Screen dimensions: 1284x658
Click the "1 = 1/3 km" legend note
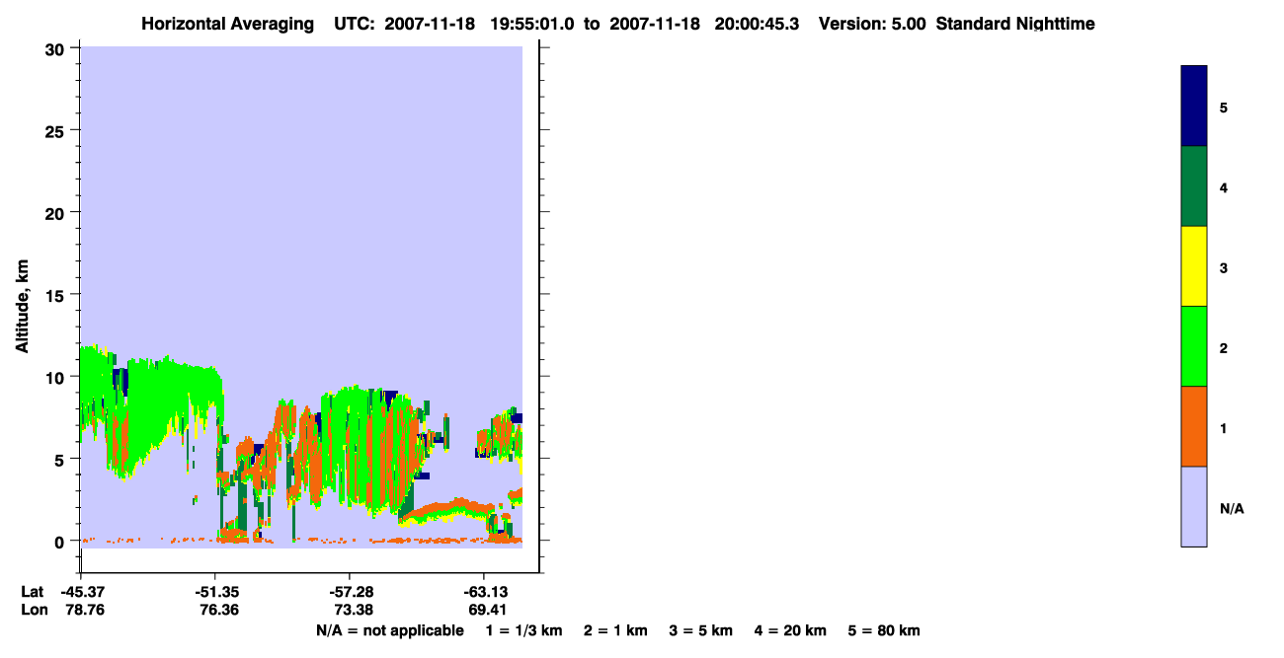click(524, 630)
